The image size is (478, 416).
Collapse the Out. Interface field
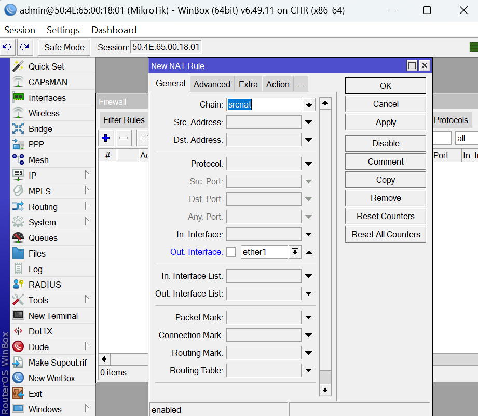click(x=309, y=252)
